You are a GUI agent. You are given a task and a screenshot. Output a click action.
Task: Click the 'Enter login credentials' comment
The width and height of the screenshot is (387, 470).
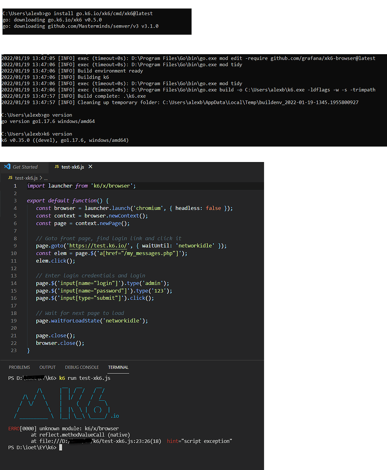tap(90, 275)
